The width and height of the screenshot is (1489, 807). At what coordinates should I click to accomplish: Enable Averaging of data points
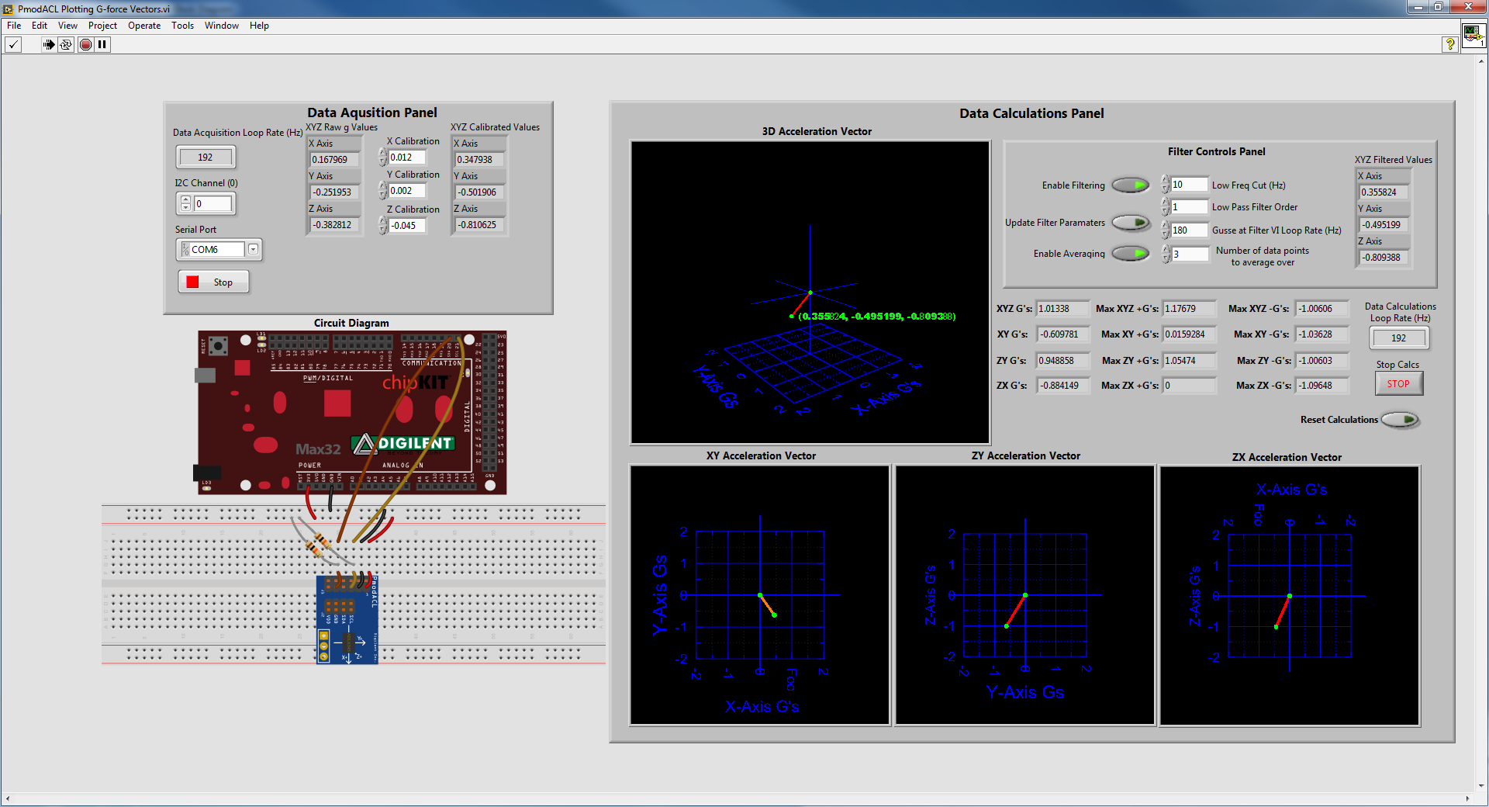(1130, 253)
